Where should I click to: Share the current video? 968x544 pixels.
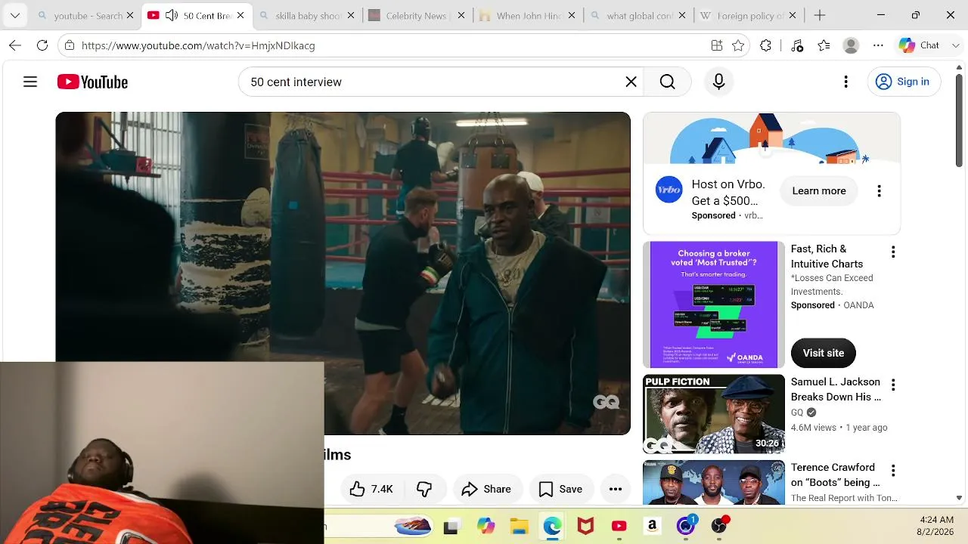[486, 490]
